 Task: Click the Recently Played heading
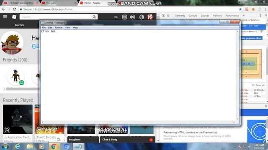(18, 100)
